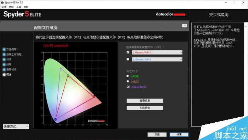Select the NTSC comparison radio button
The image size is (248, 140).
[x=128, y=82]
